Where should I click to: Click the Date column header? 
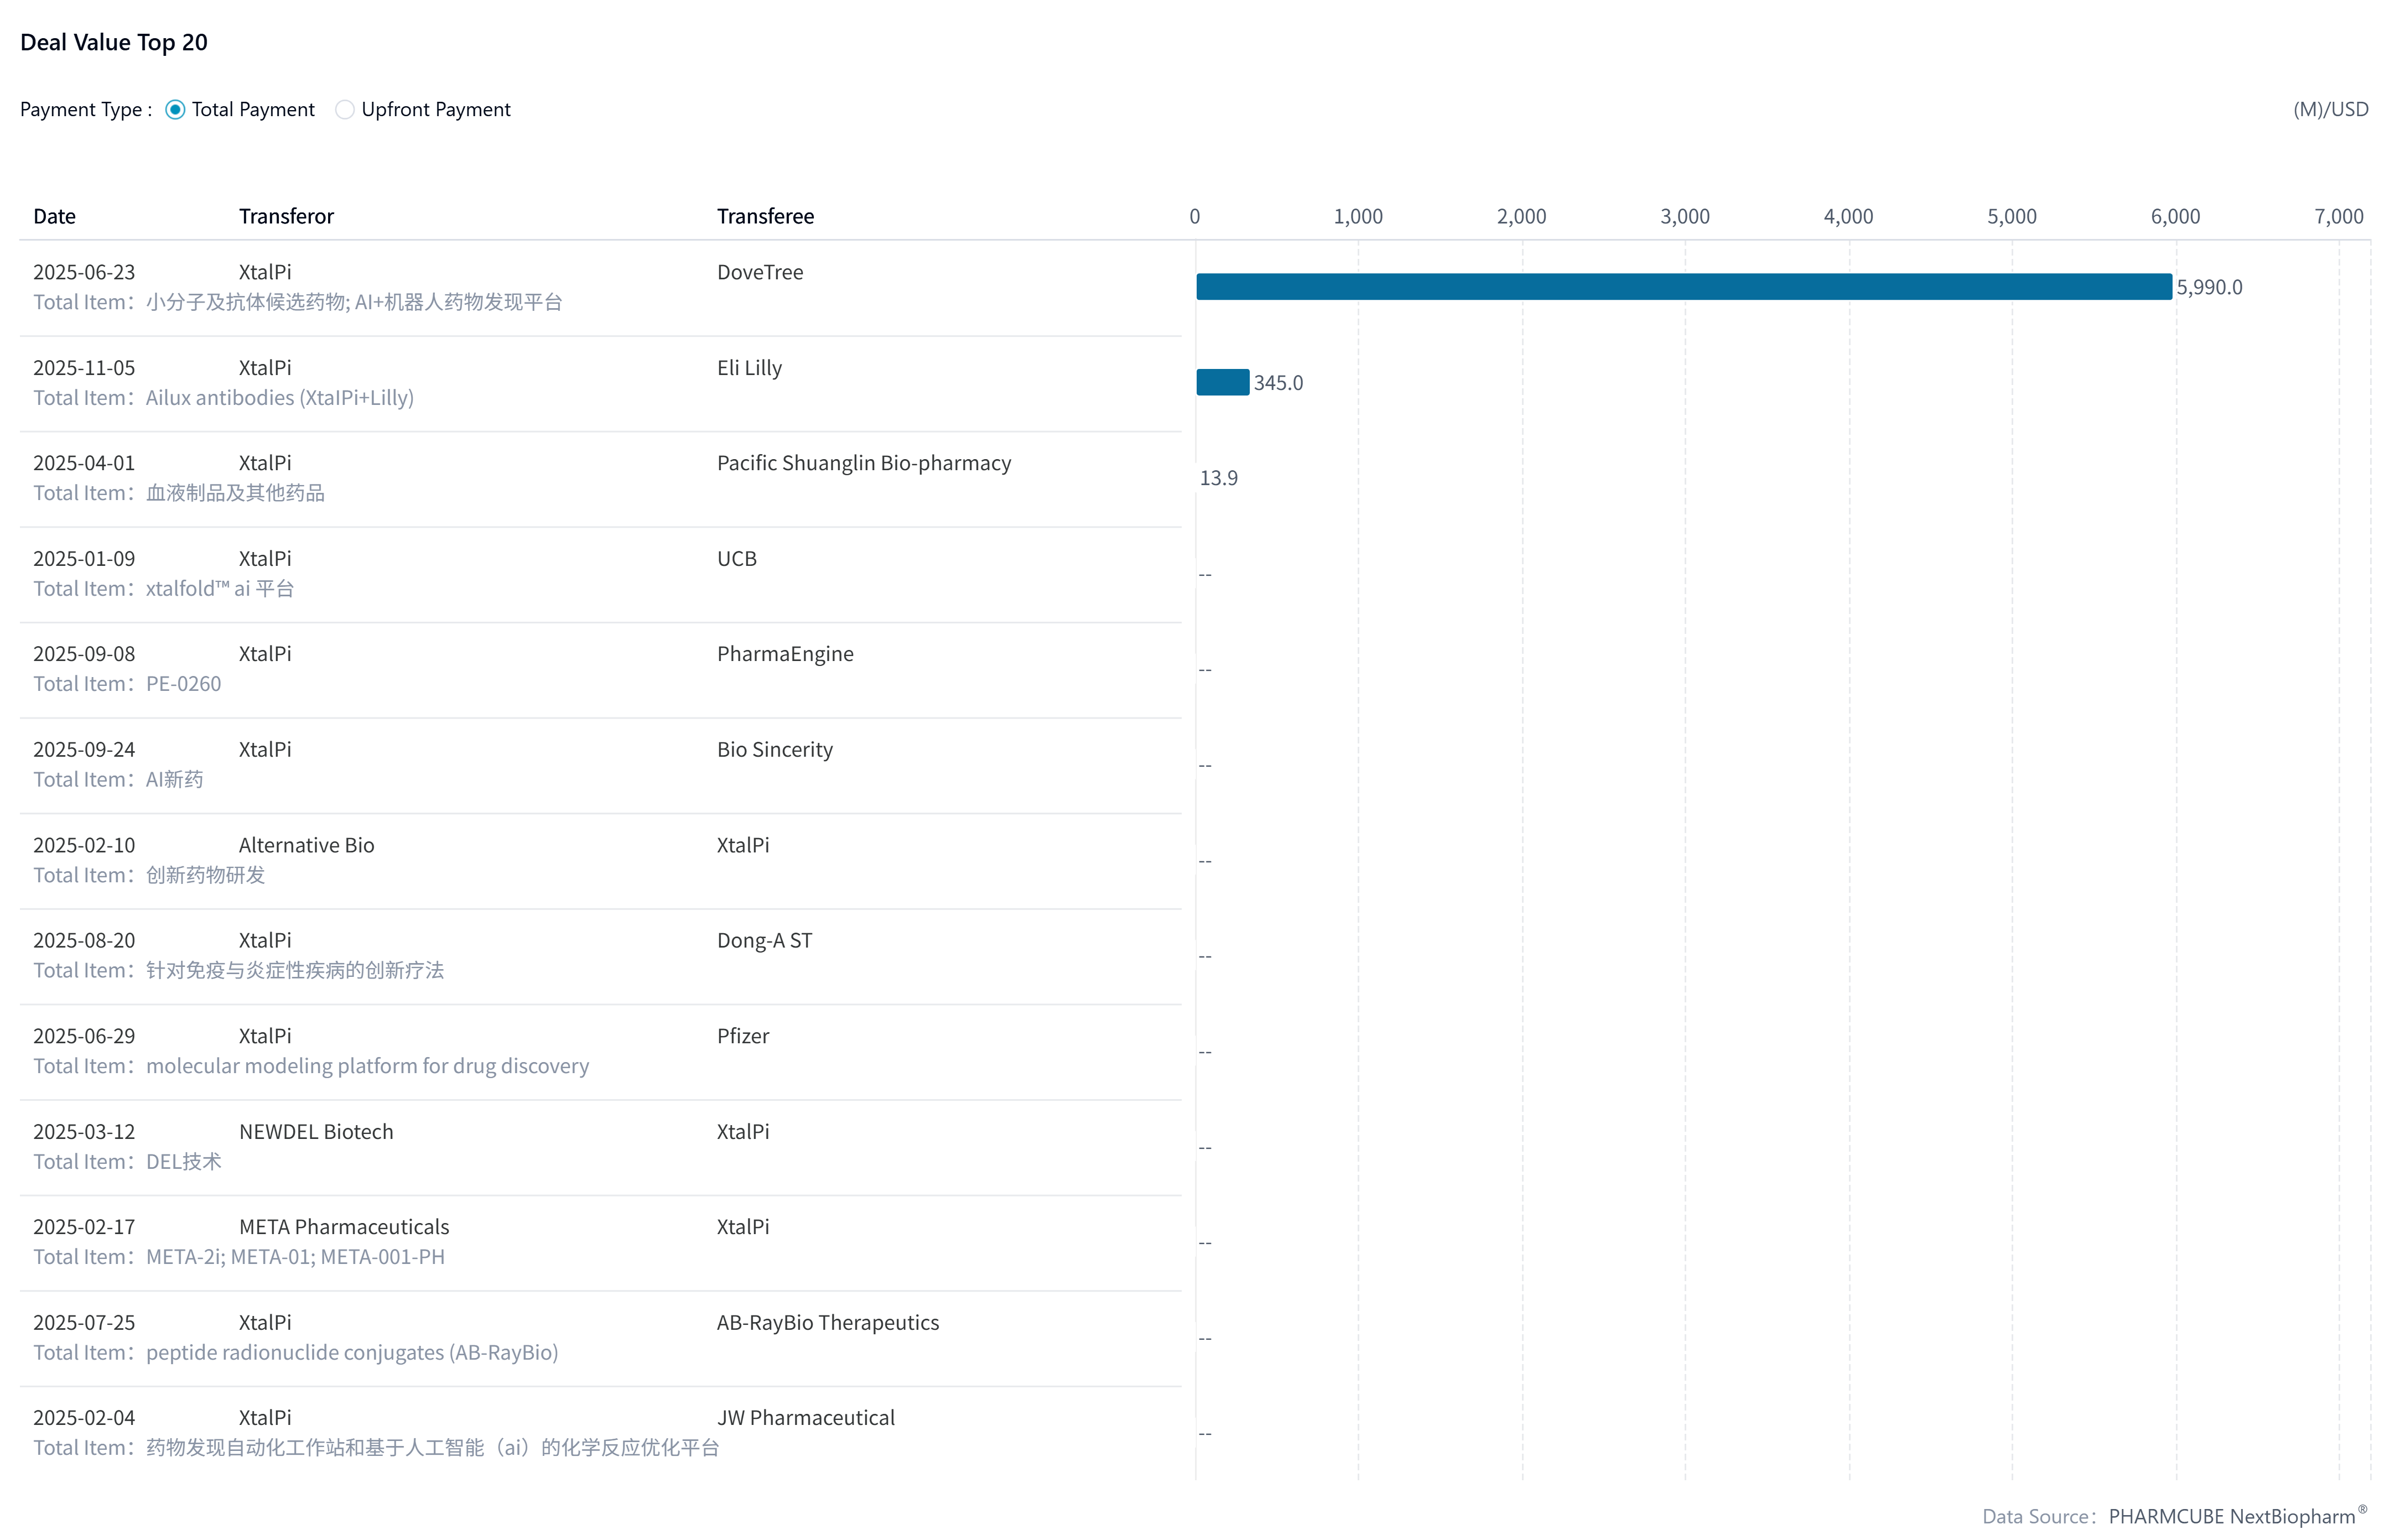[x=54, y=216]
